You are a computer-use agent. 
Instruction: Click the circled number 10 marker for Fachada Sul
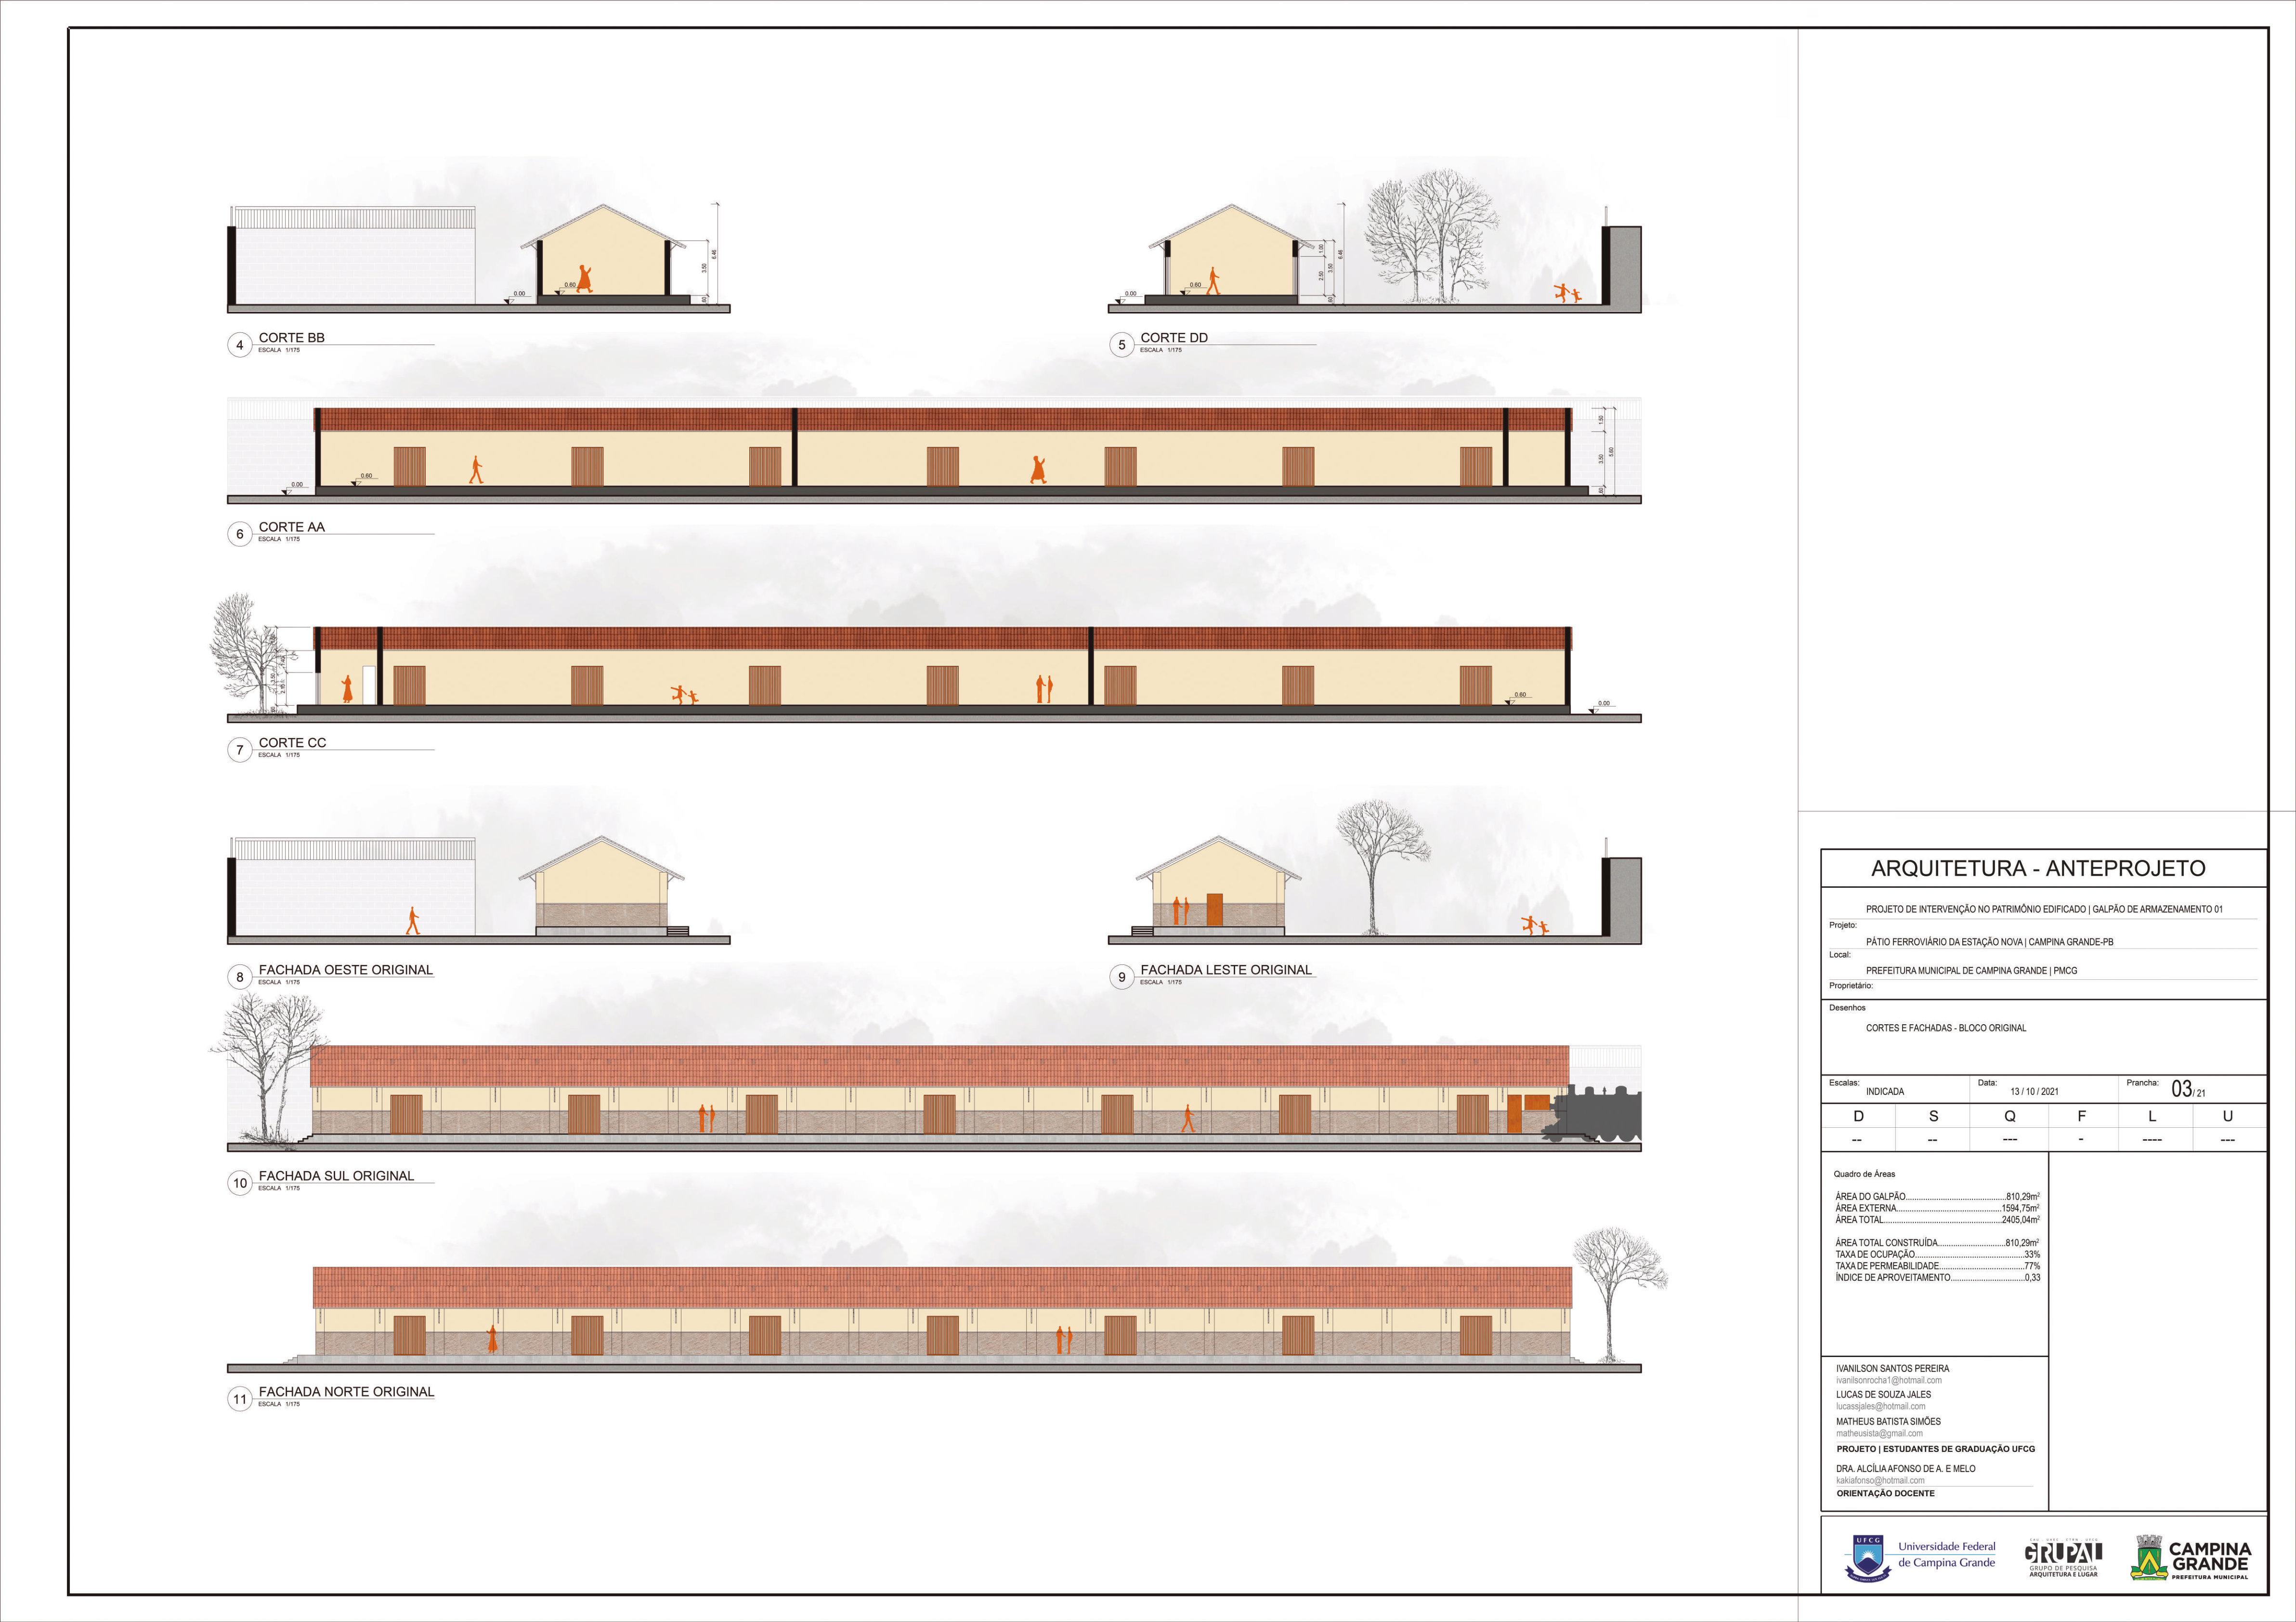tap(240, 1183)
